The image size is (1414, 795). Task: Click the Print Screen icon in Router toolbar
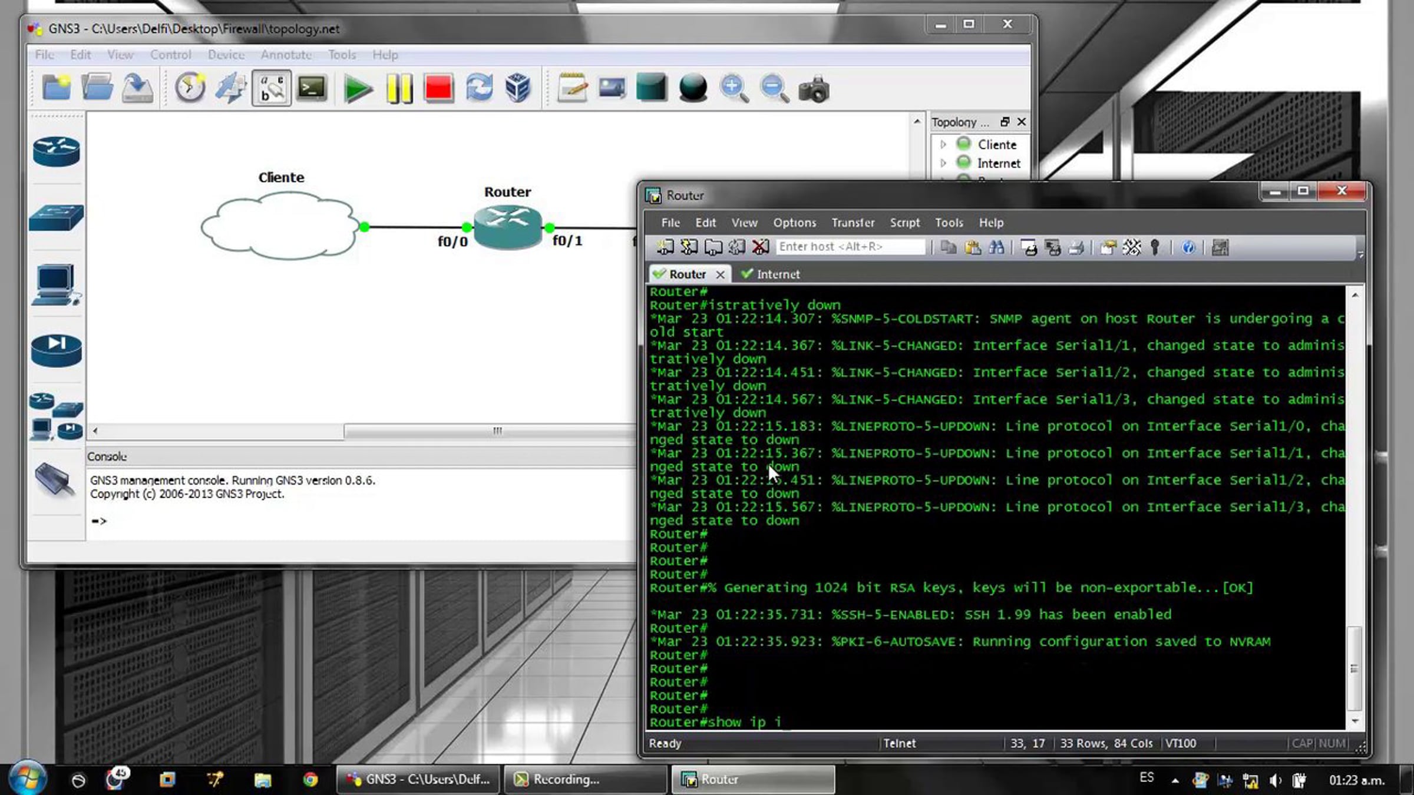click(x=1029, y=247)
